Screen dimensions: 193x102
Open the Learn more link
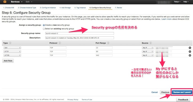pyautogui.click(x=166, y=19)
